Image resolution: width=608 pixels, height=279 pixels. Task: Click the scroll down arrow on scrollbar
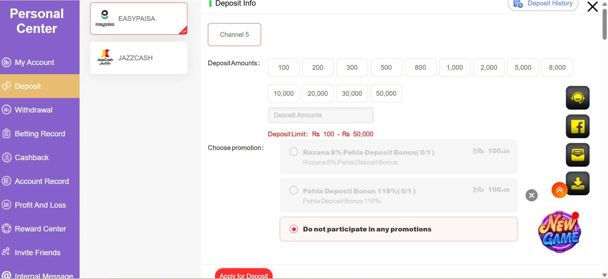[604, 275]
